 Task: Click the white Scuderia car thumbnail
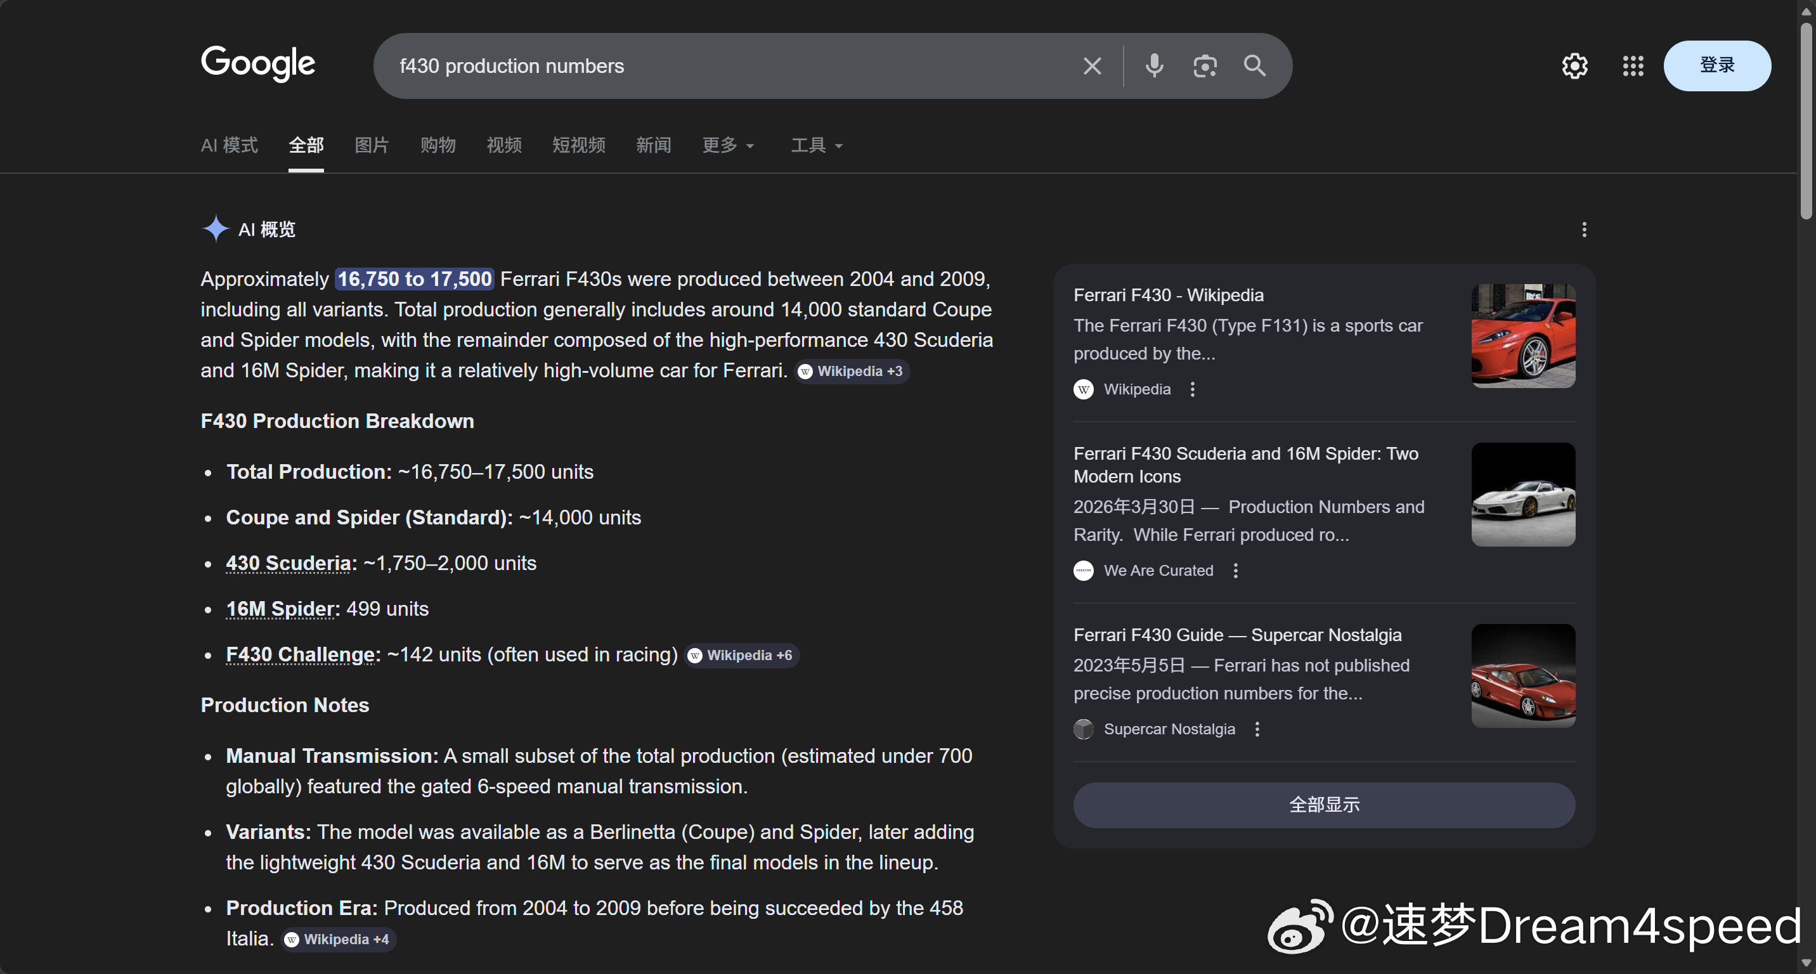click(1522, 495)
